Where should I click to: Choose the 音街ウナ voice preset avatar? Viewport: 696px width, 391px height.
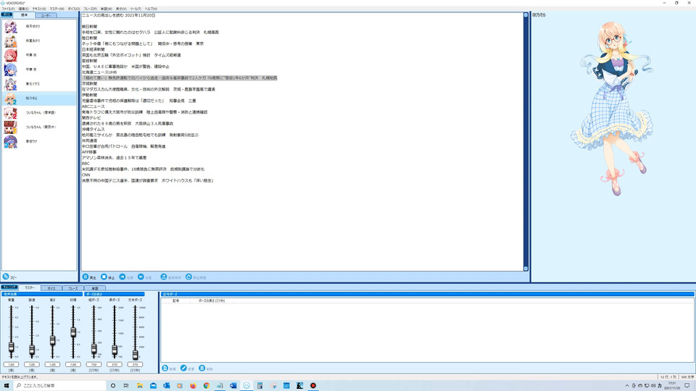click(11, 141)
